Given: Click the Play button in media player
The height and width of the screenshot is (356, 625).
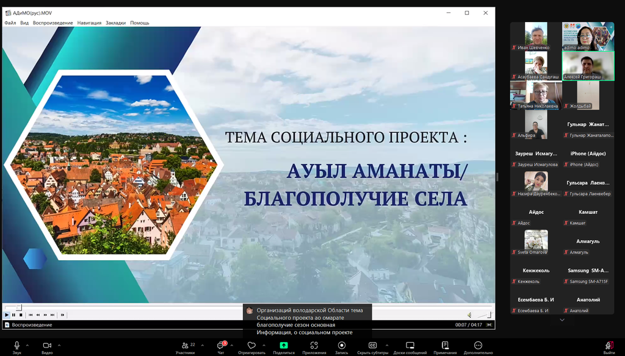Looking at the screenshot, I should click(7, 315).
